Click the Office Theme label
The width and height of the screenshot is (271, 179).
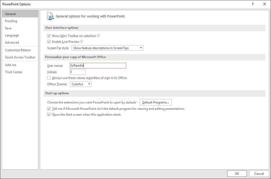[57, 84]
